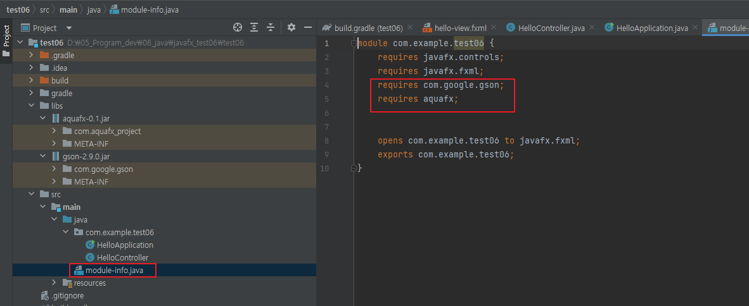
Task: Collapse all in Project panel
Action: [271, 28]
